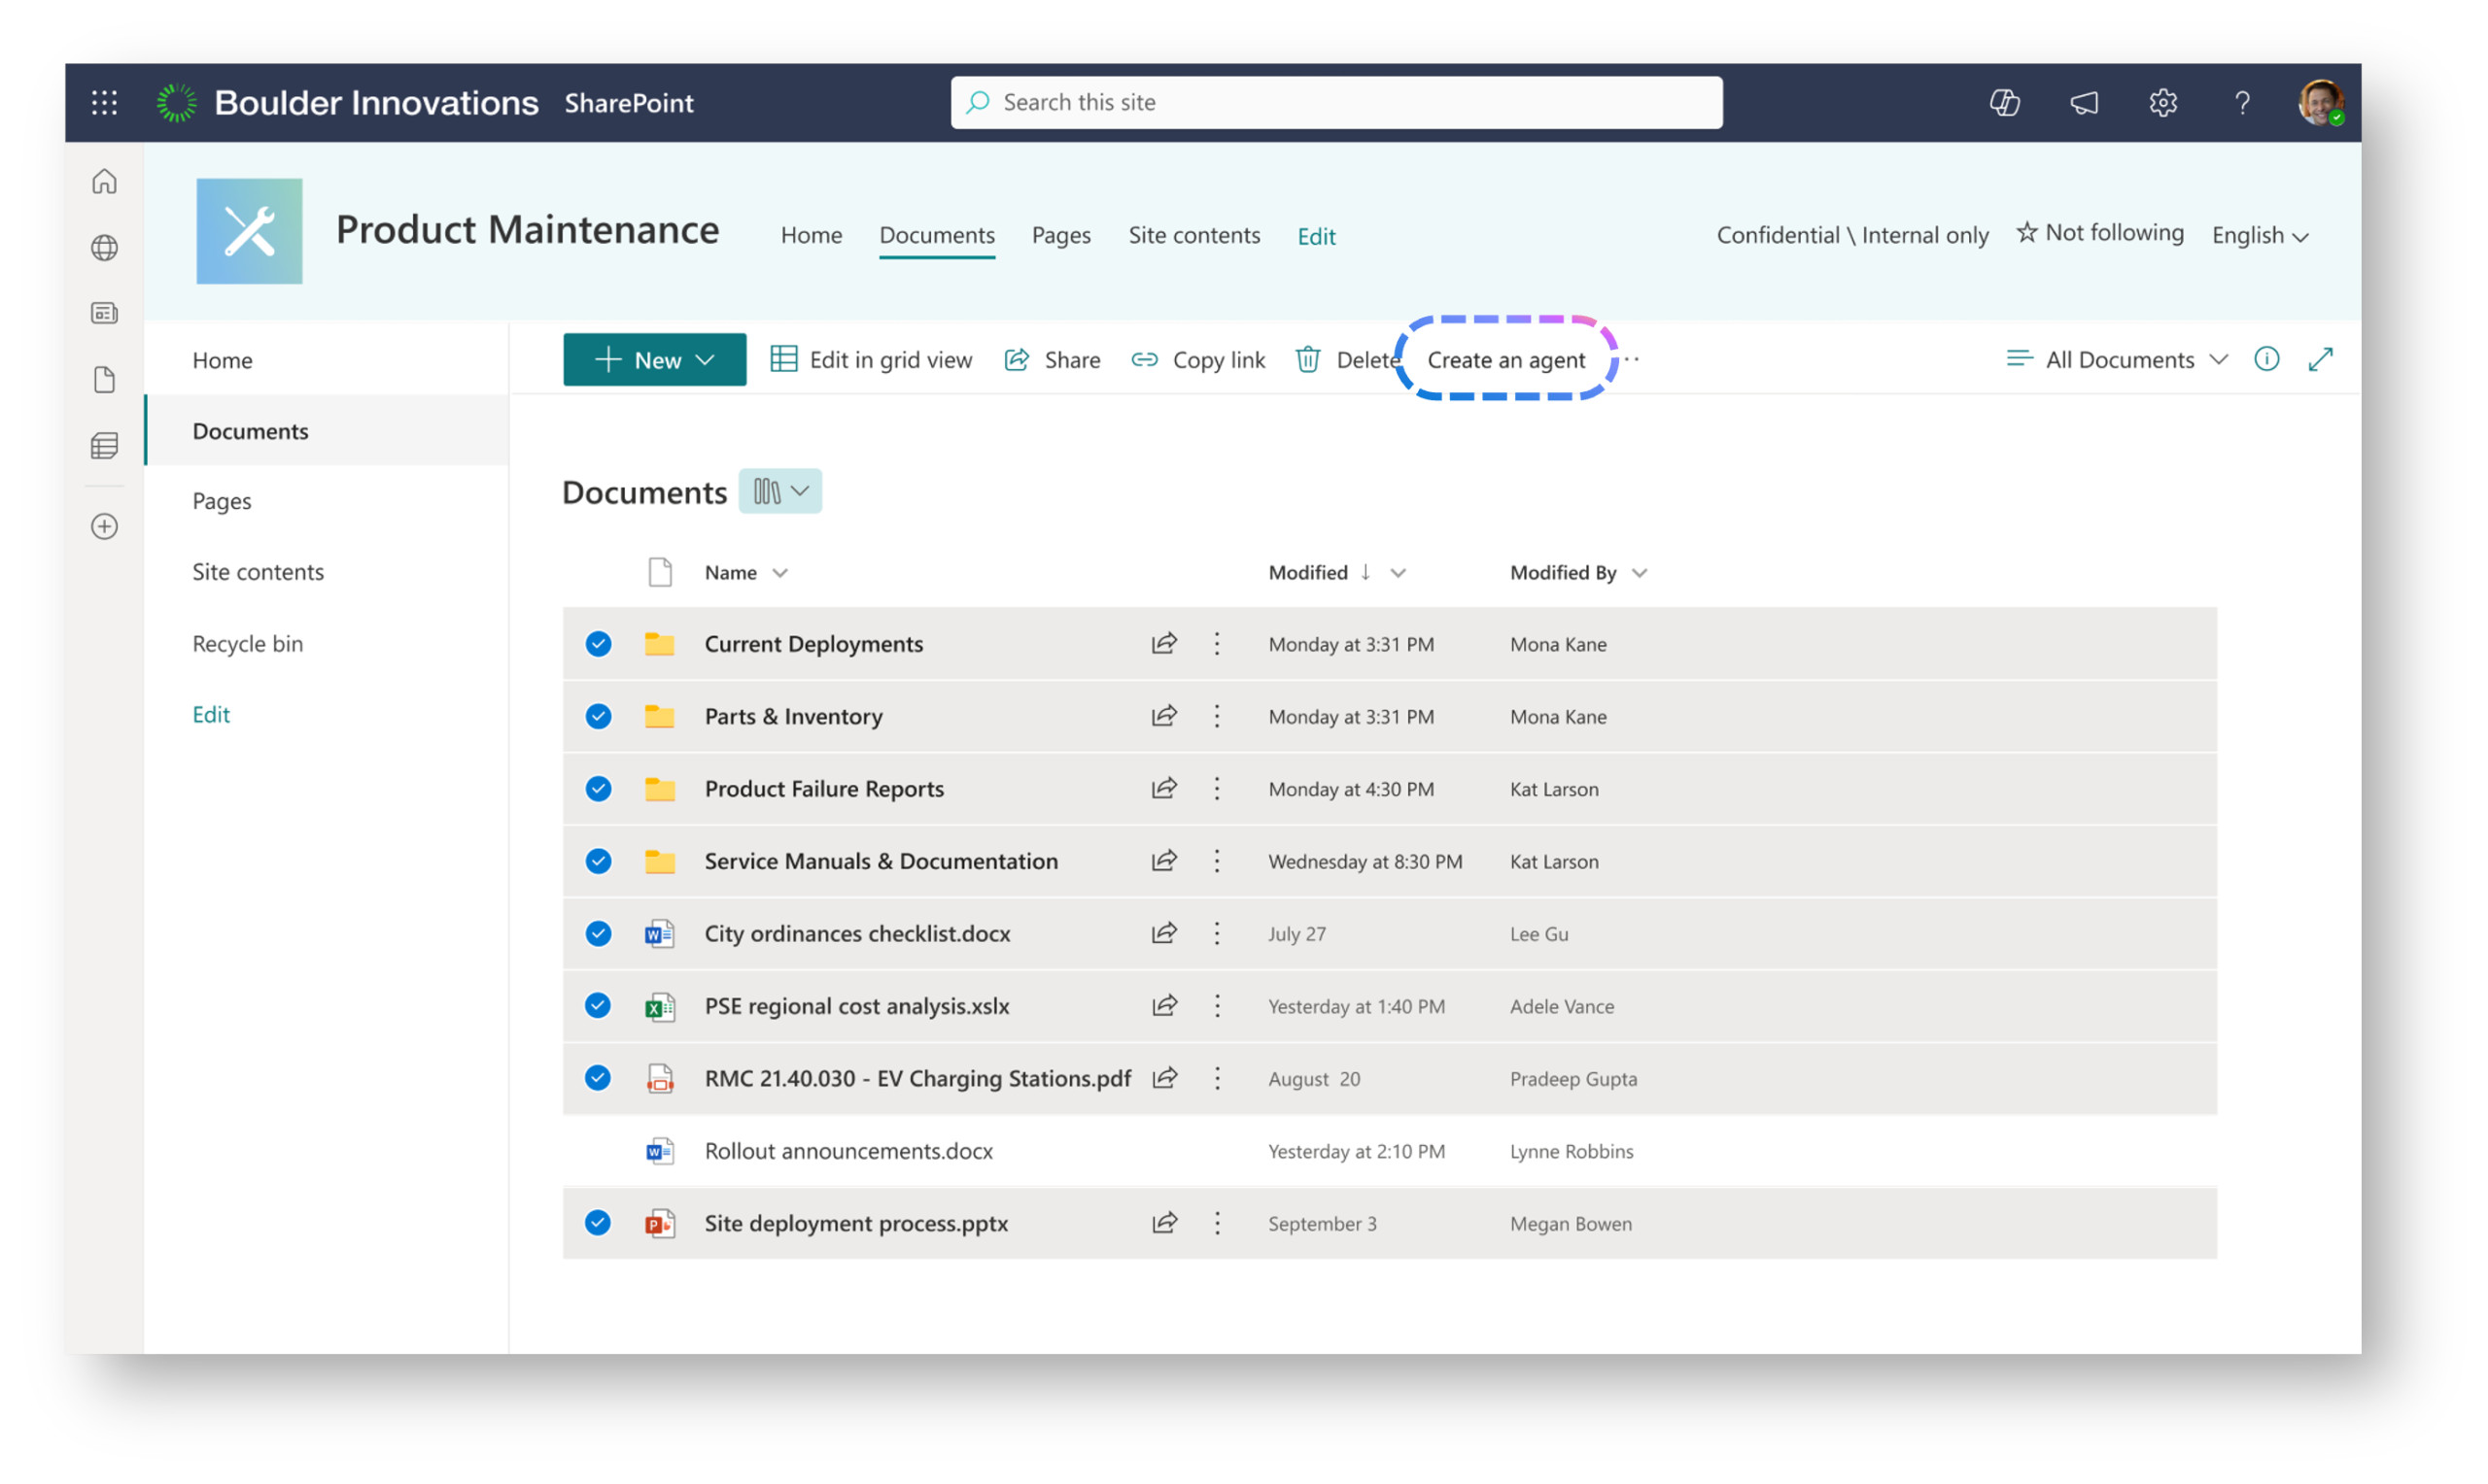The height and width of the screenshot is (1484, 2488).
Task: Click the home icon in app bar
Action: pyautogui.click(x=104, y=181)
